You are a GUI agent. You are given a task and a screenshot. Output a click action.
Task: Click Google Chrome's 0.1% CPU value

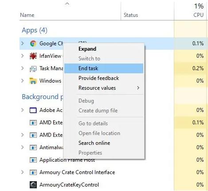[198, 44]
